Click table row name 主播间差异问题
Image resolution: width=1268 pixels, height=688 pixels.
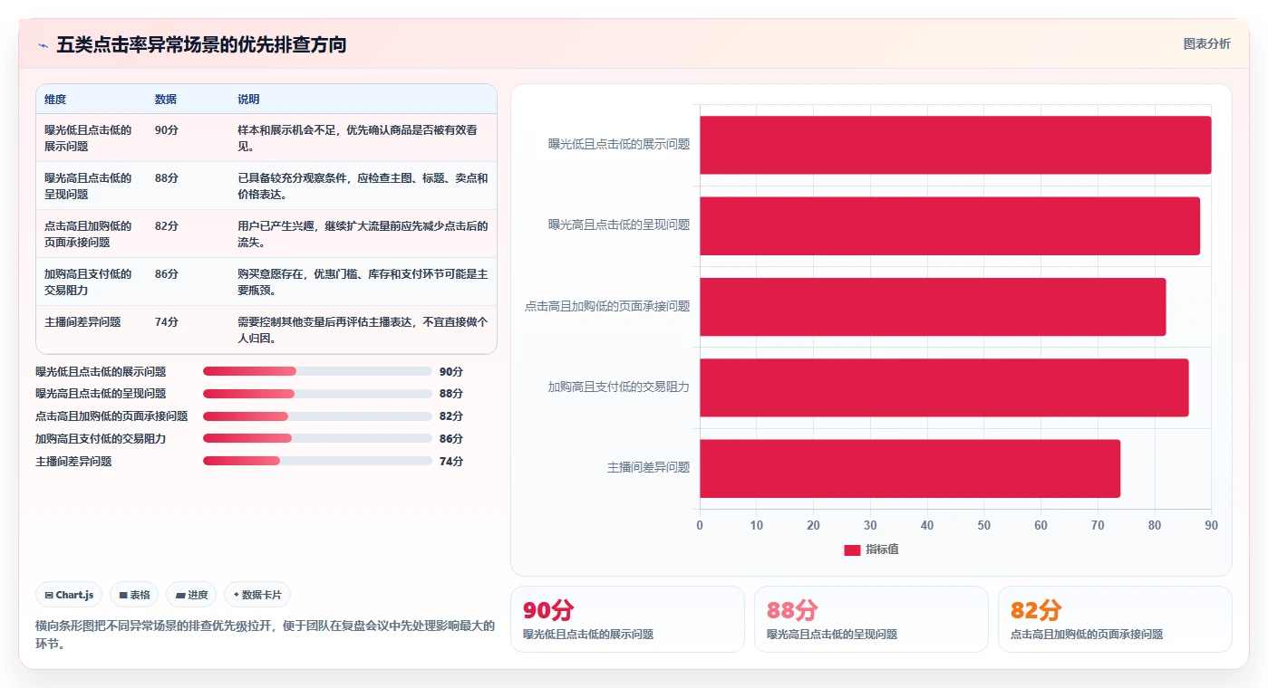[82, 322]
